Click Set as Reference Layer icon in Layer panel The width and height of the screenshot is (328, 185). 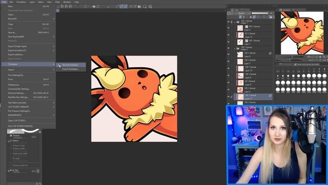[x=244, y=17]
